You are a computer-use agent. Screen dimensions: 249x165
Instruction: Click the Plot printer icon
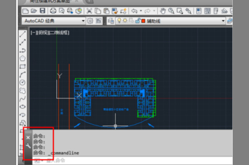[x=53, y=11]
